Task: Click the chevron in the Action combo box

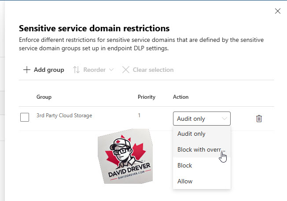Action: (x=224, y=119)
